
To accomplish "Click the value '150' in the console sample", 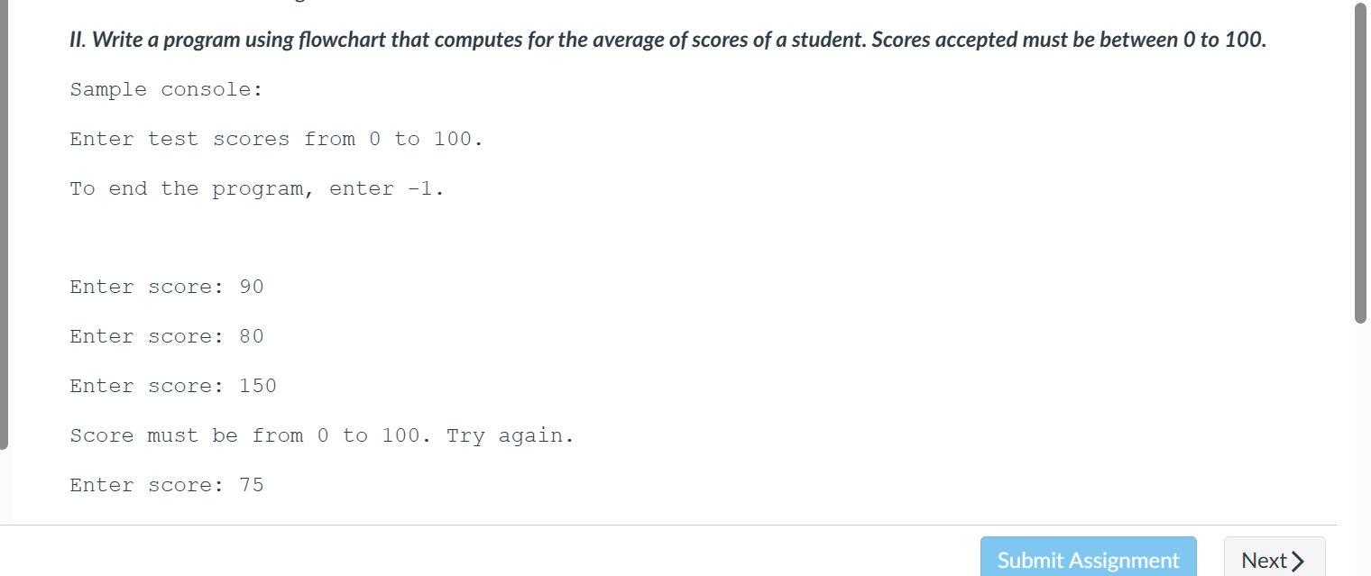I will pyautogui.click(x=258, y=386).
